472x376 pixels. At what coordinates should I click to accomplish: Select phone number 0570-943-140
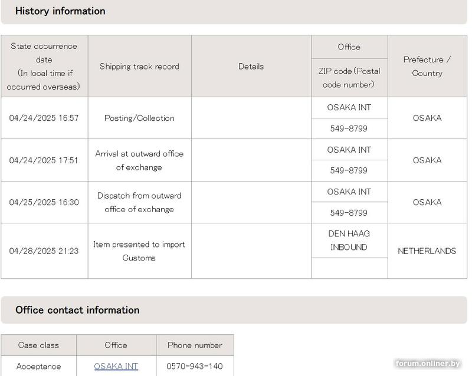[195, 366]
